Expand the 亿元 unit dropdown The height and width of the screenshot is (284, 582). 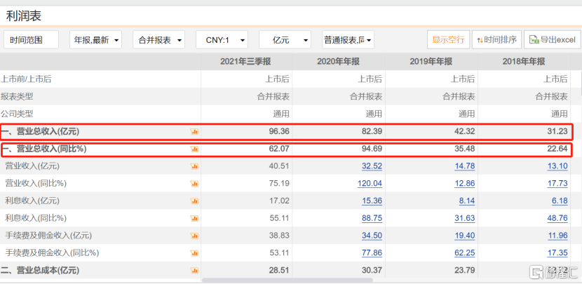pos(285,40)
